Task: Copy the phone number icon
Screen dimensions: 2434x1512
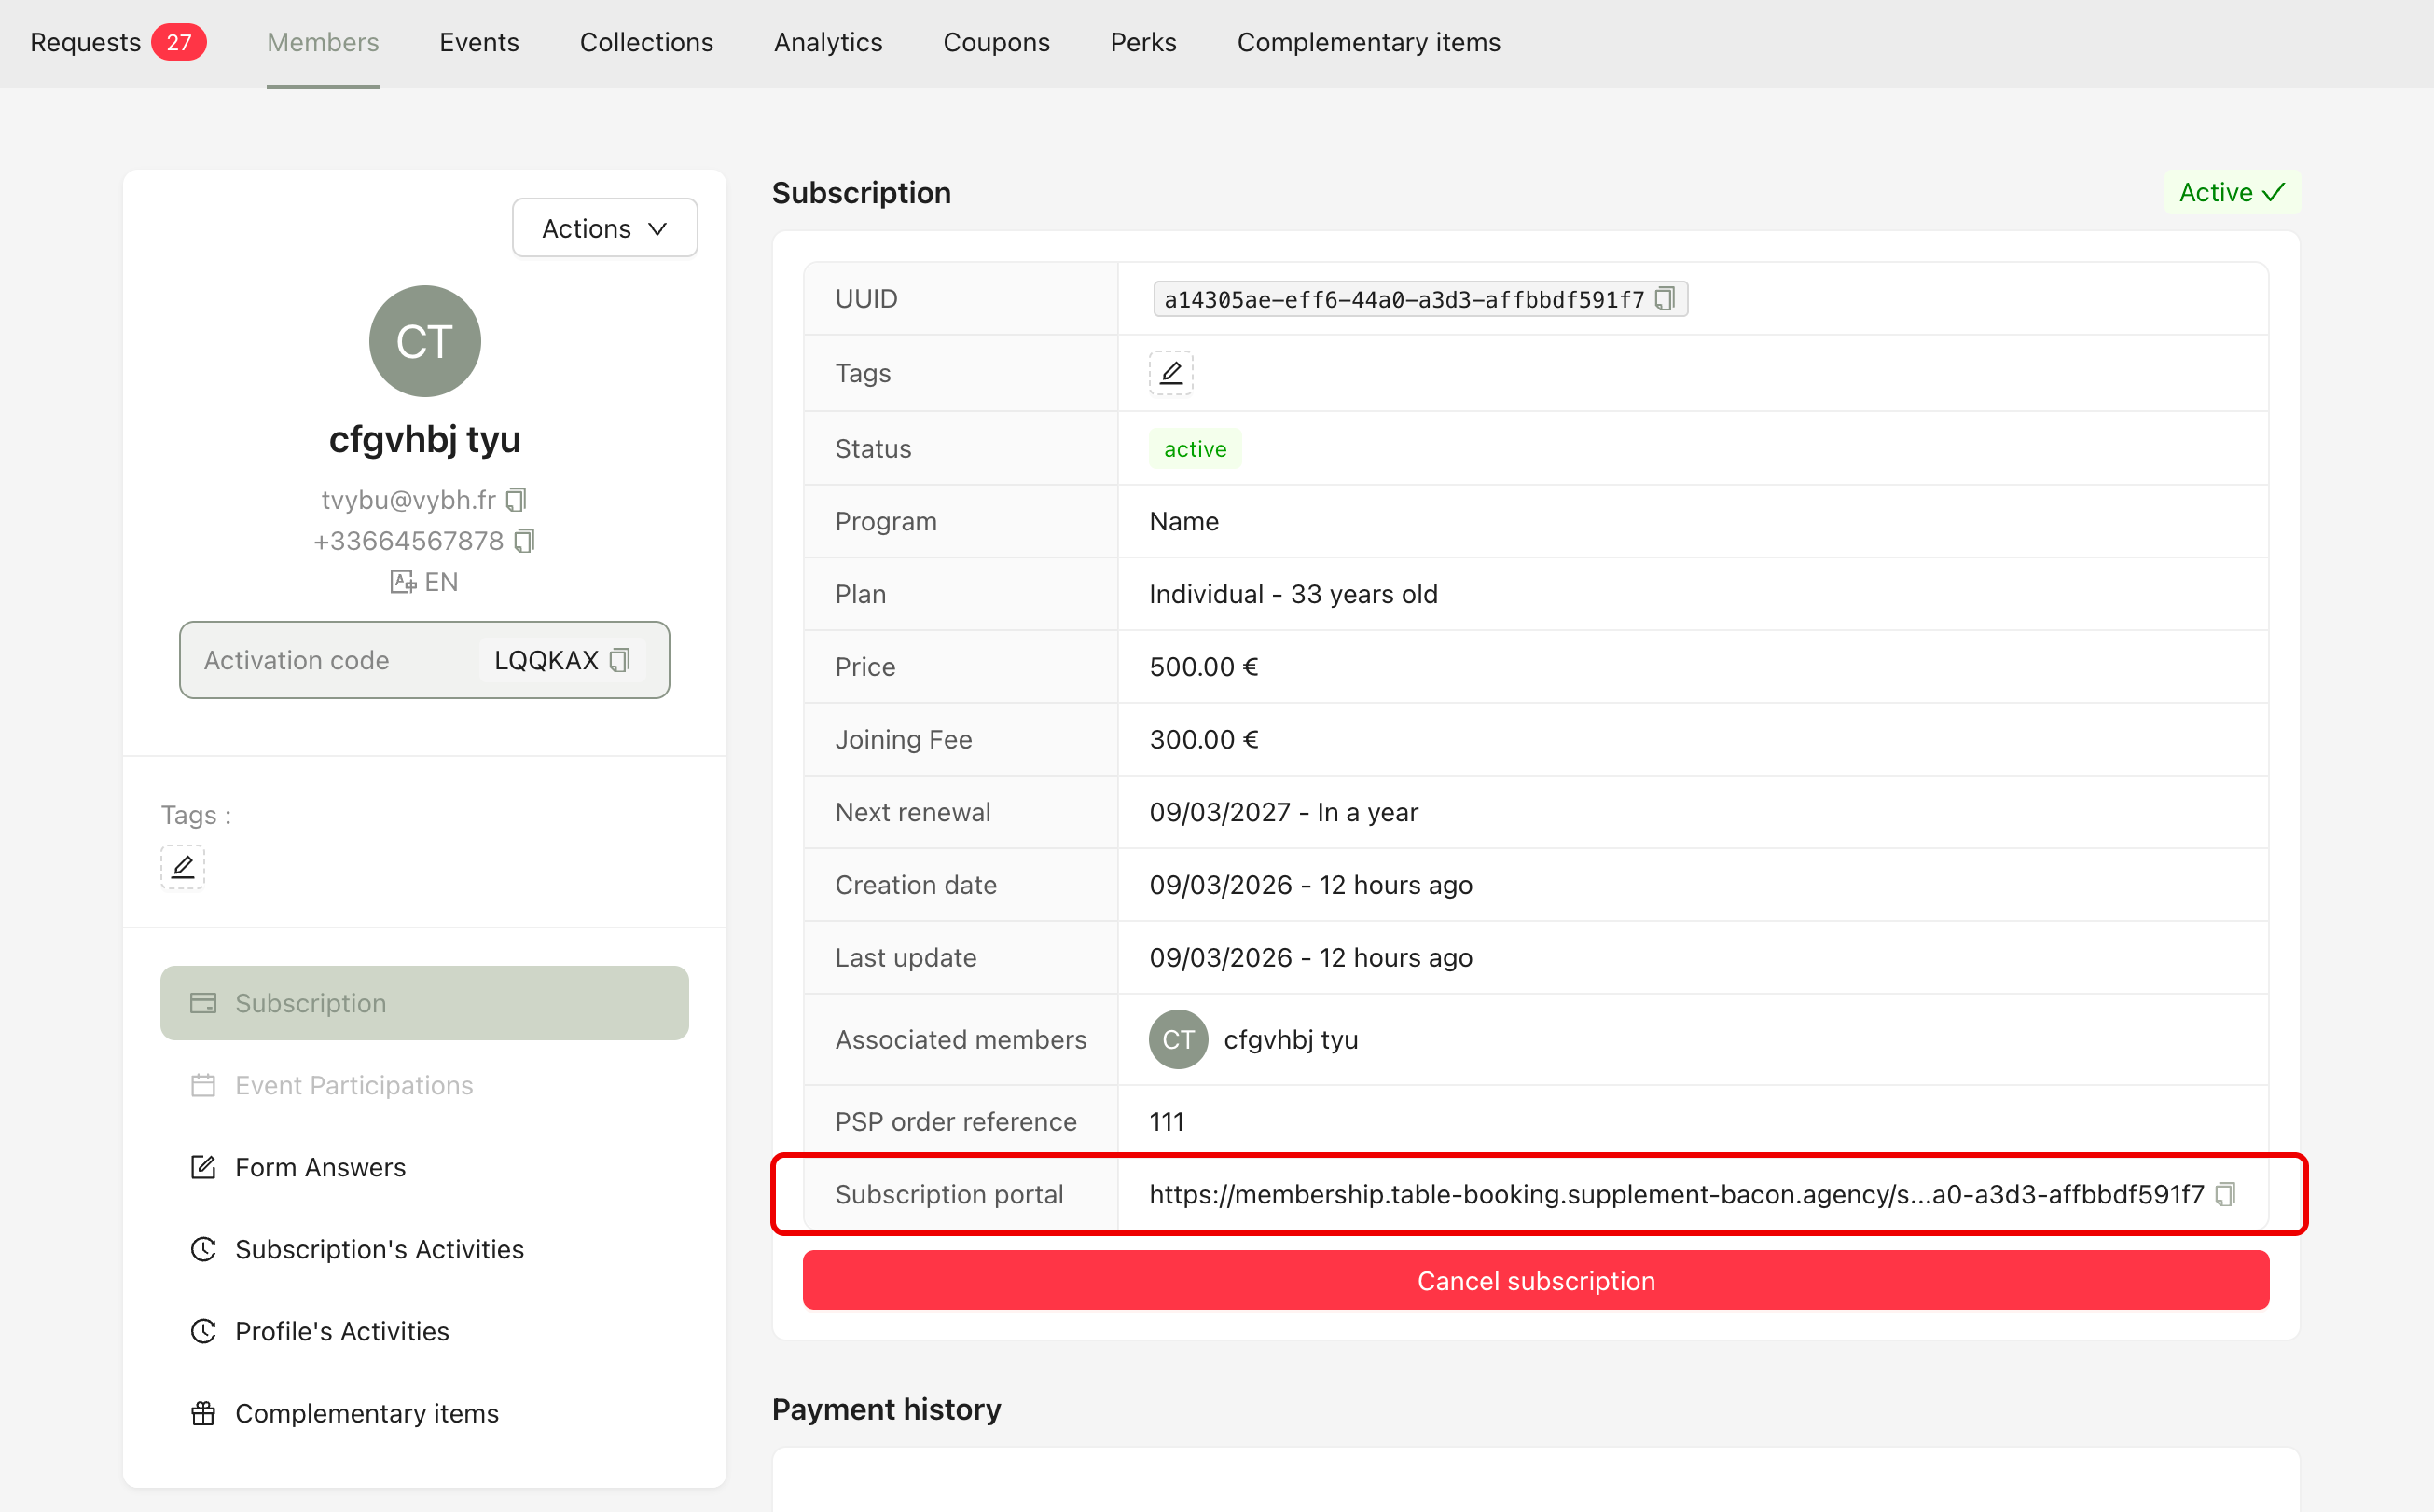Action: click(x=524, y=541)
